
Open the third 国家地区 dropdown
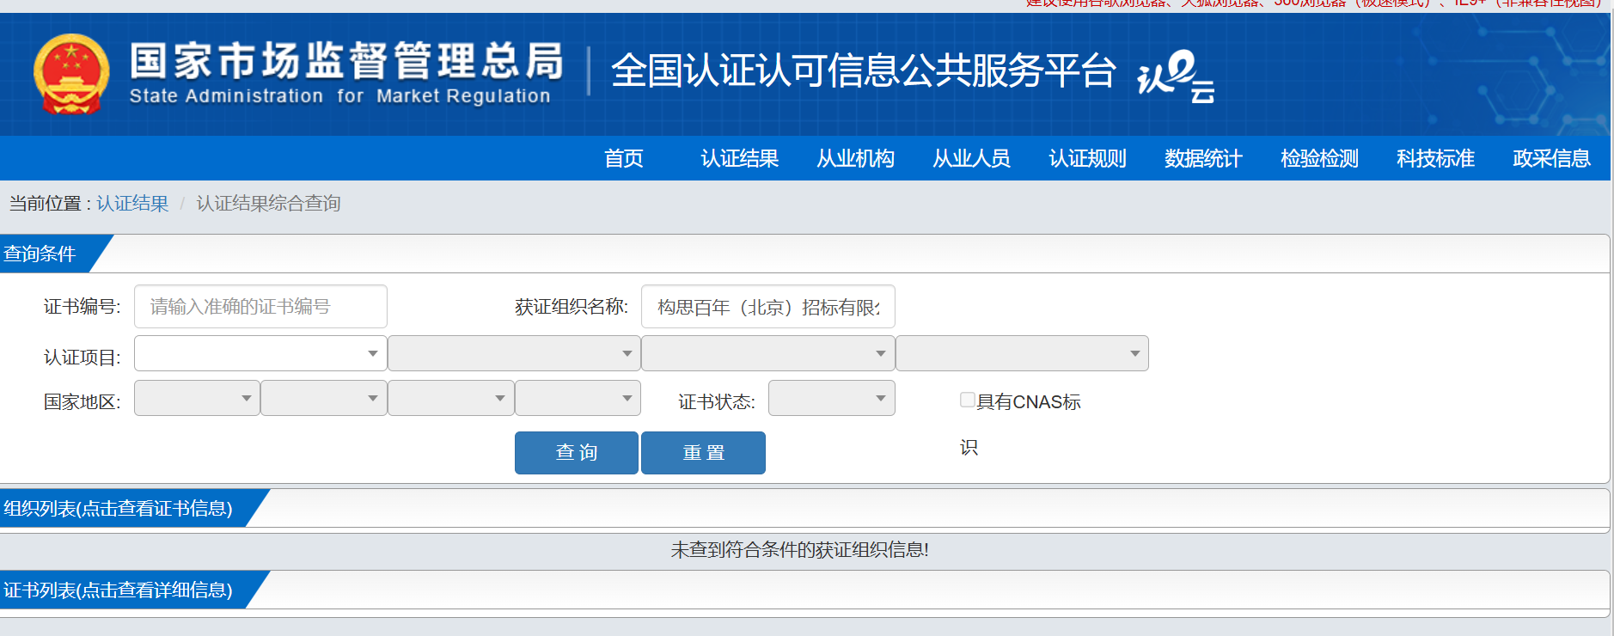450,398
